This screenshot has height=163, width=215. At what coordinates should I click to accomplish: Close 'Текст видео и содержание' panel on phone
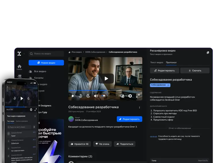pos(35,116)
